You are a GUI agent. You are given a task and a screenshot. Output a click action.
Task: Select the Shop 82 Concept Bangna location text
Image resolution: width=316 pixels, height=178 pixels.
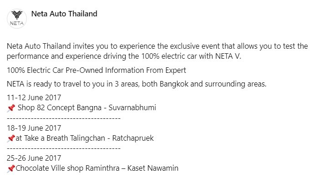87,107
